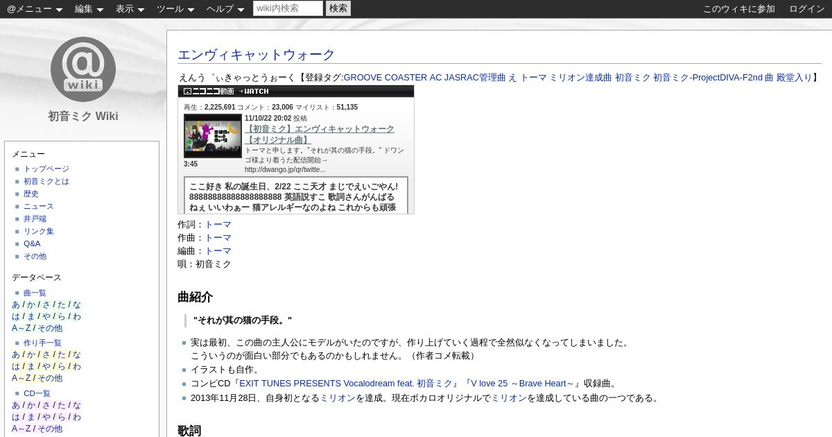The image size is (832, 437).
Task: Open the ミリオン達成曲 tag
Action: point(581,78)
